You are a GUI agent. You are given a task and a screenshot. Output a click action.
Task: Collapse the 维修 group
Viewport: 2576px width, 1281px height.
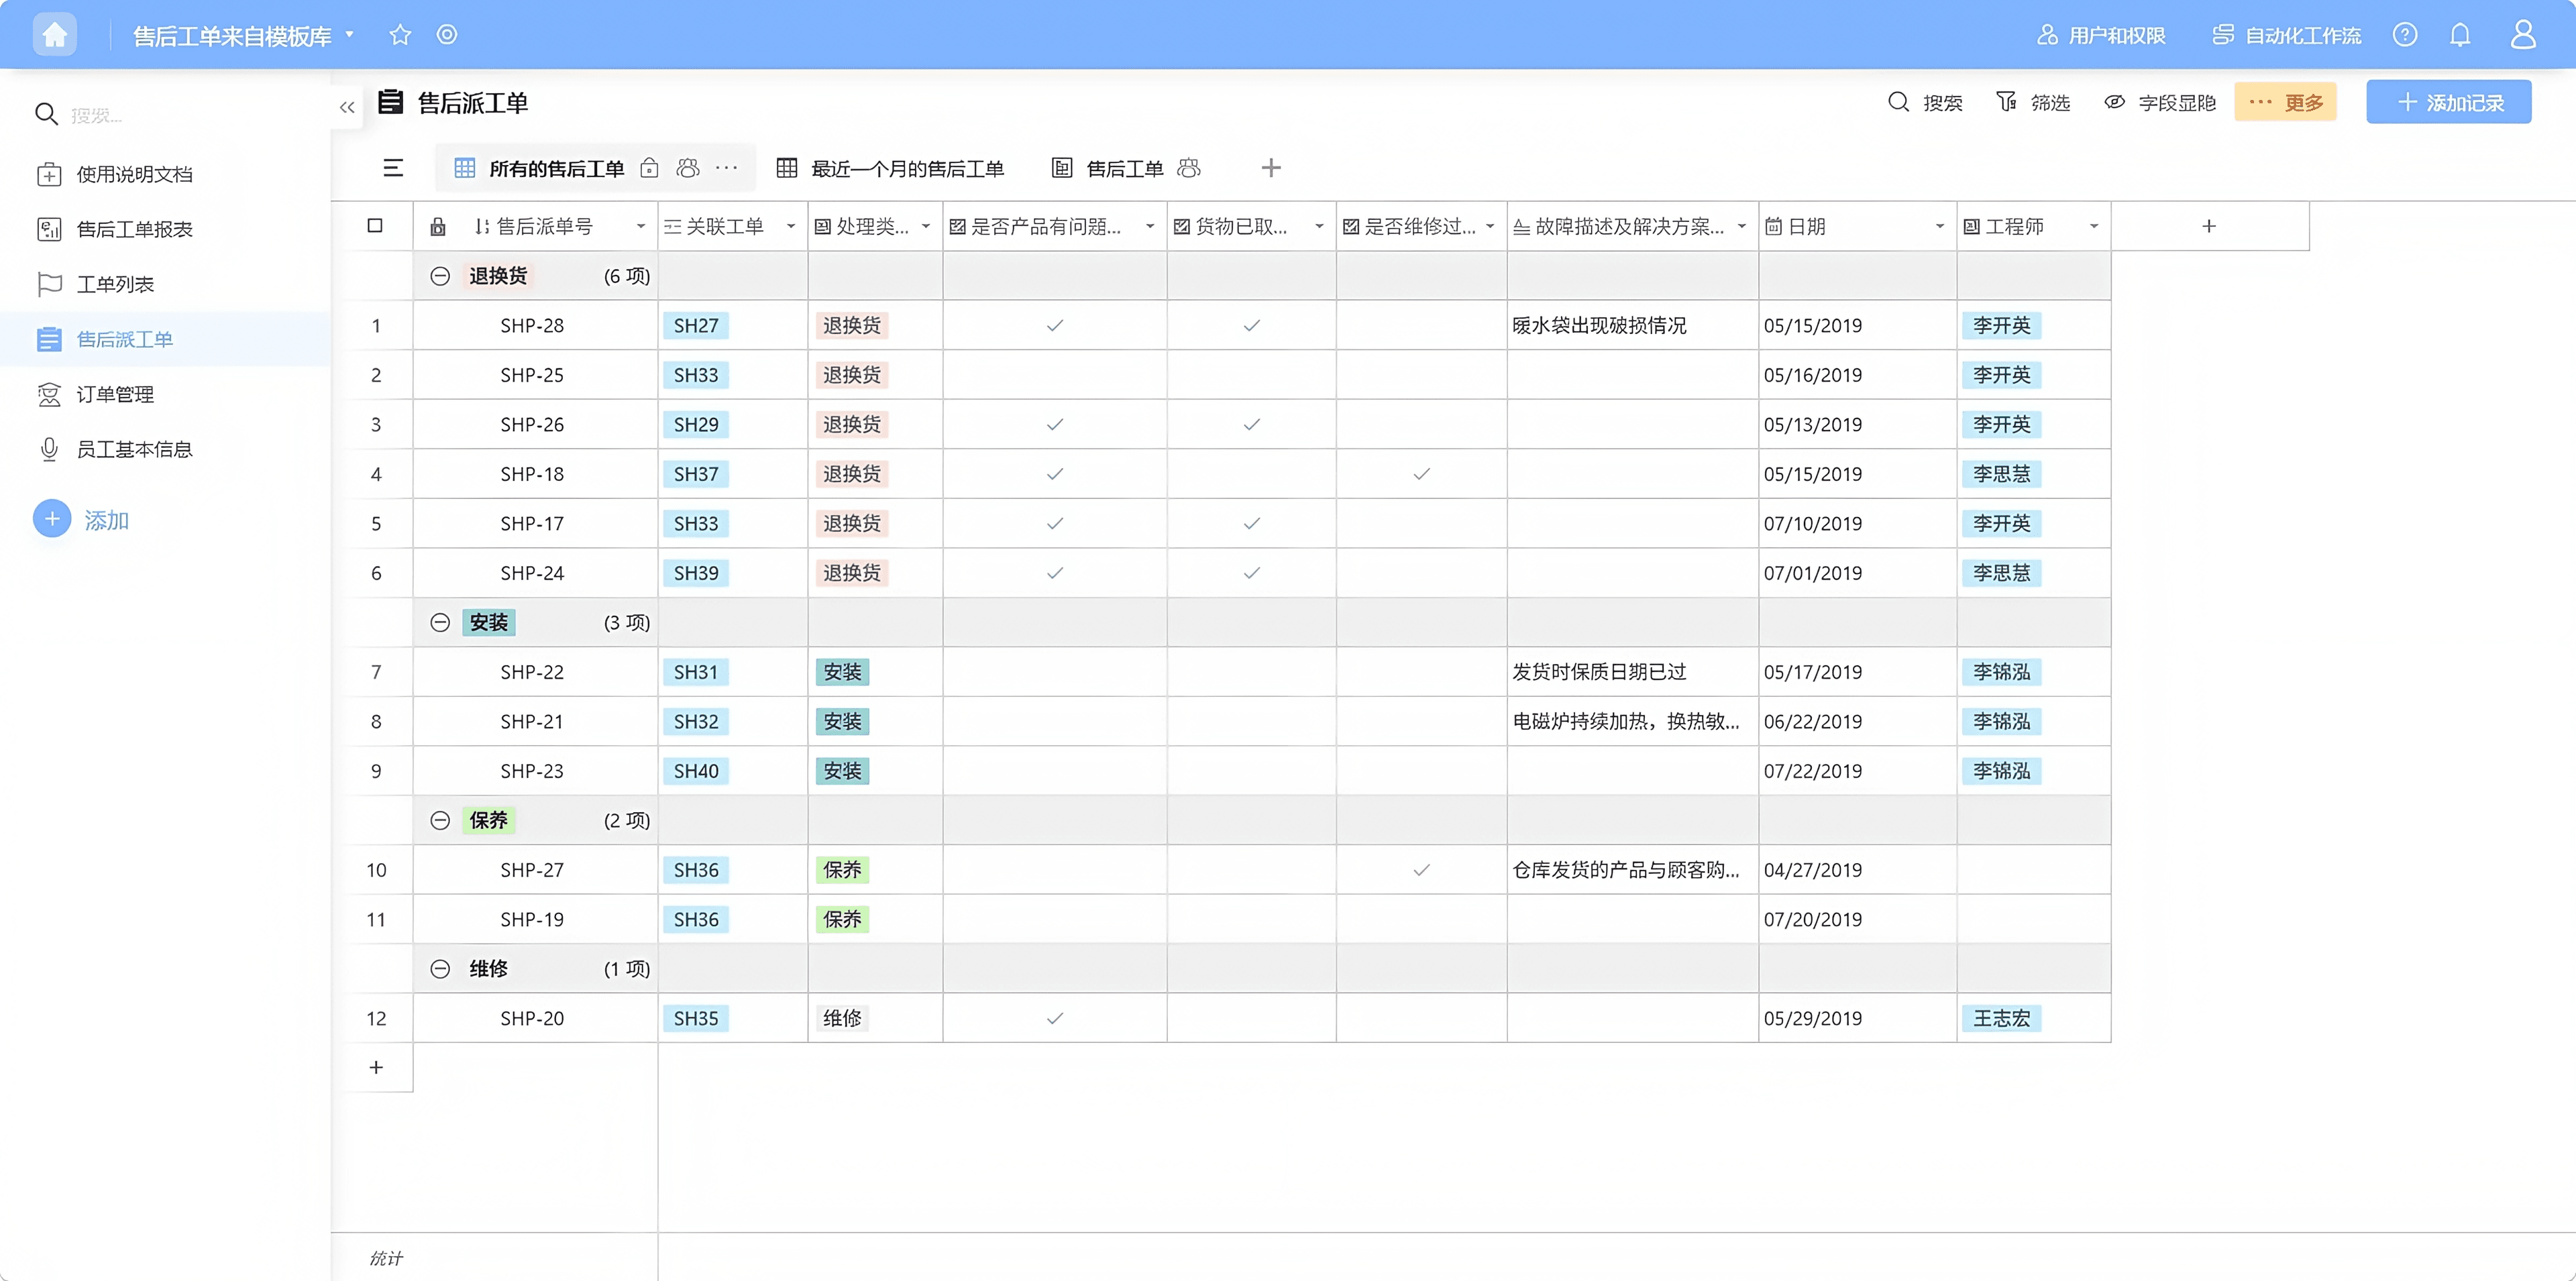(x=440, y=969)
